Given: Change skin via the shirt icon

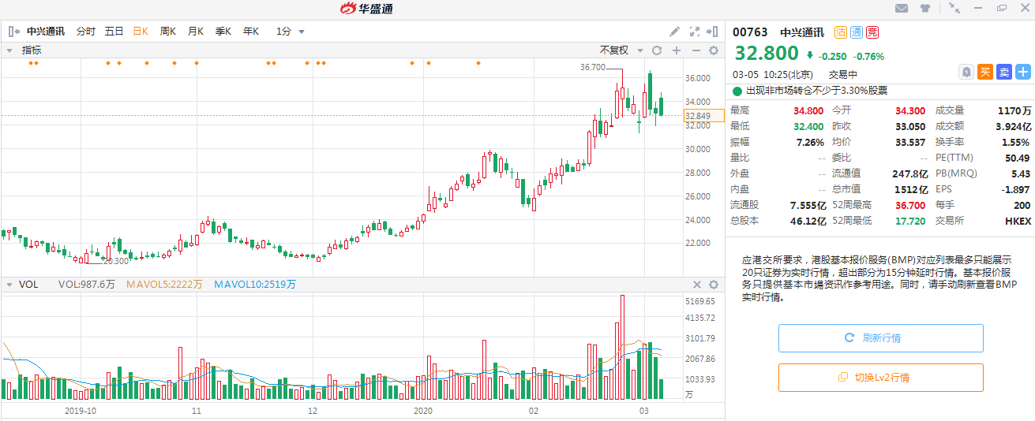Looking at the screenshot, I should 925,9.
